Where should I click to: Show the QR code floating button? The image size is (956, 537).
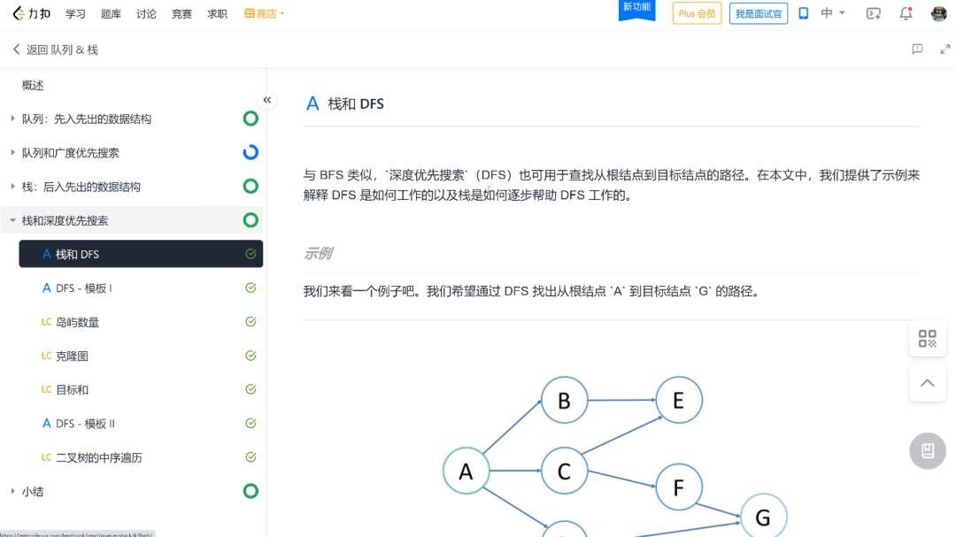pos(927,338)
